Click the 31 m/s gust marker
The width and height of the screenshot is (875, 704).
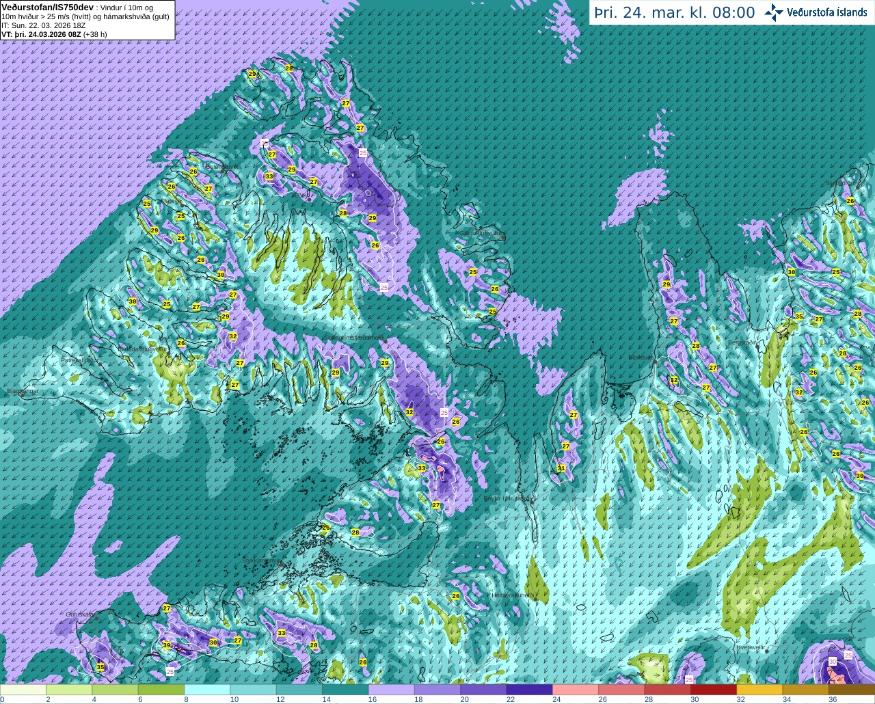561,468
